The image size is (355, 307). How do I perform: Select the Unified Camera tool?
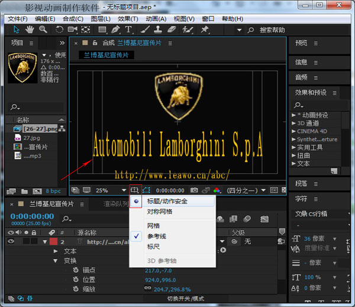point(72,30)
